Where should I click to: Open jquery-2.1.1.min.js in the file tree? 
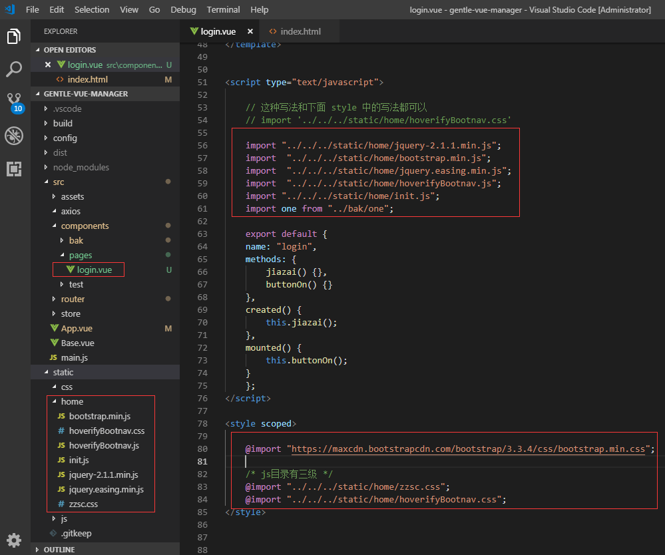pos(105,475)
